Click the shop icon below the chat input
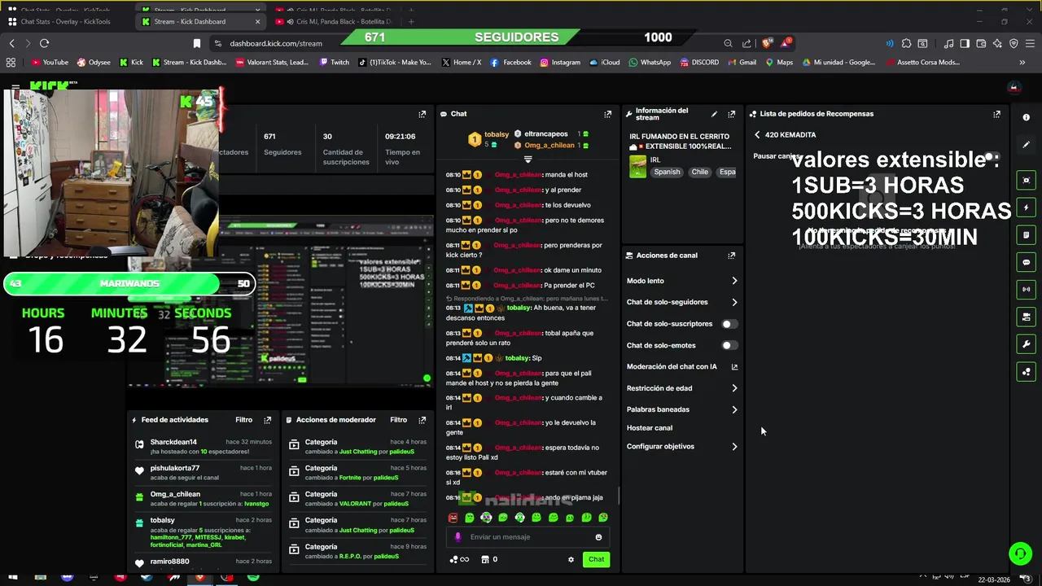1042x586 pixels. coord(485,559)
